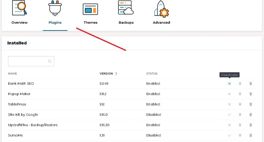Click the Overview magnifier document icon
Image resolution: width=264 pixels, height=142 pixels.
coord(20,8)
